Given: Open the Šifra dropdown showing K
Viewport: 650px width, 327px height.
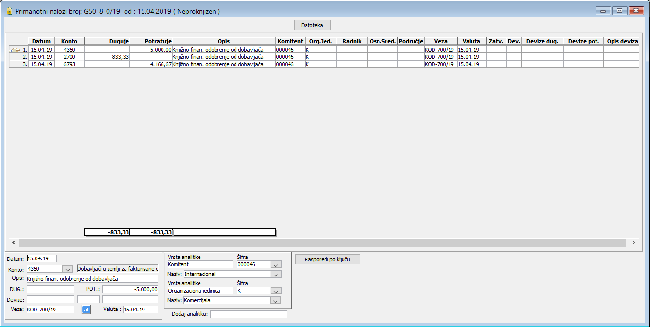Looking at the screenshot, I should (276, 291).
